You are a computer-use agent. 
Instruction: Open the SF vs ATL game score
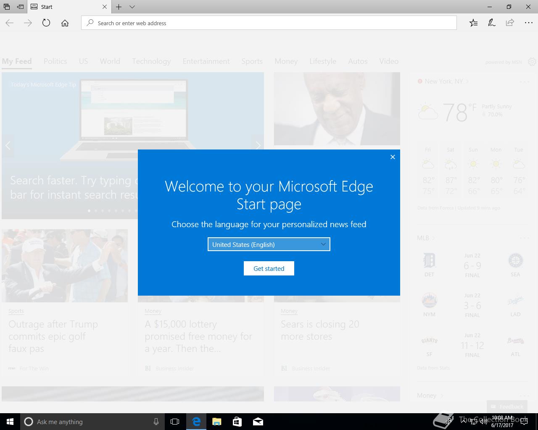click(x=472, y=345)
